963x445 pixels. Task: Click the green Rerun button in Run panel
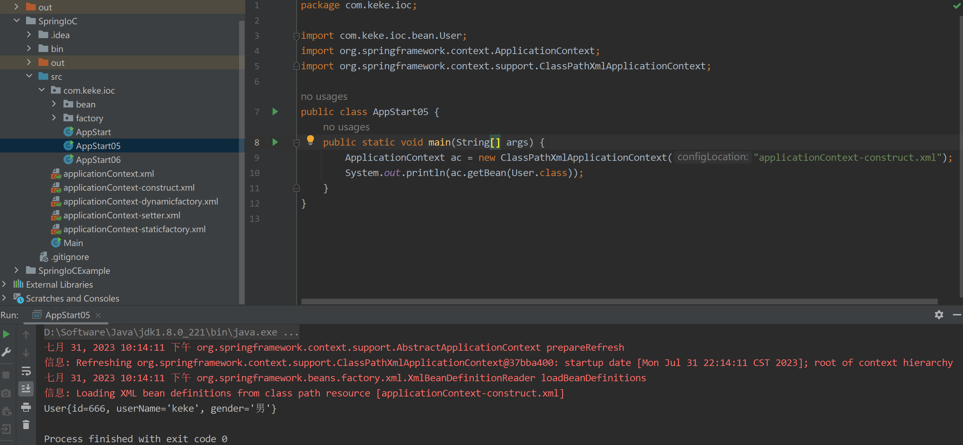coord(6,334)
